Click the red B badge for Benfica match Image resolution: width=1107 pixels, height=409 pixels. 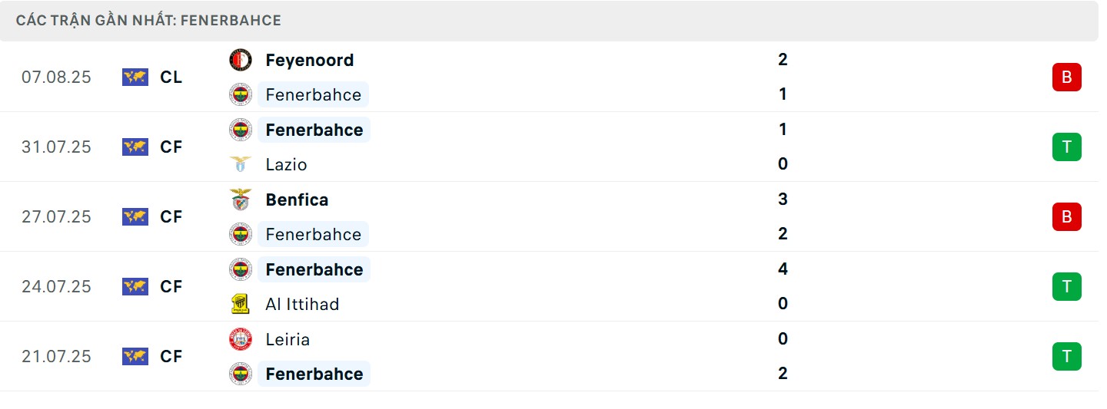[1066, 217]
